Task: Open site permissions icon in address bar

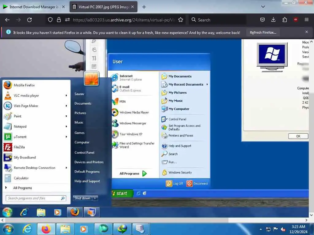Action: [x=67, y=20]
